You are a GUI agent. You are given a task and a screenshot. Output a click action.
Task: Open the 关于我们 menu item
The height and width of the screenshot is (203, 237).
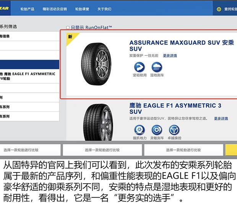[104, 9]
